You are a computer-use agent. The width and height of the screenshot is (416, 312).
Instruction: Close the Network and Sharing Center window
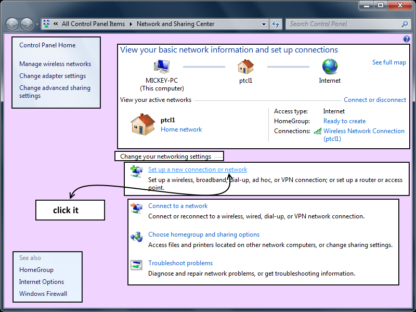(400, 5)
